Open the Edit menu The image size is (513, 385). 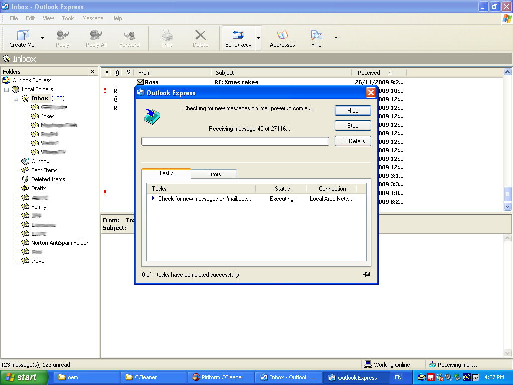[x=30, y=18]
